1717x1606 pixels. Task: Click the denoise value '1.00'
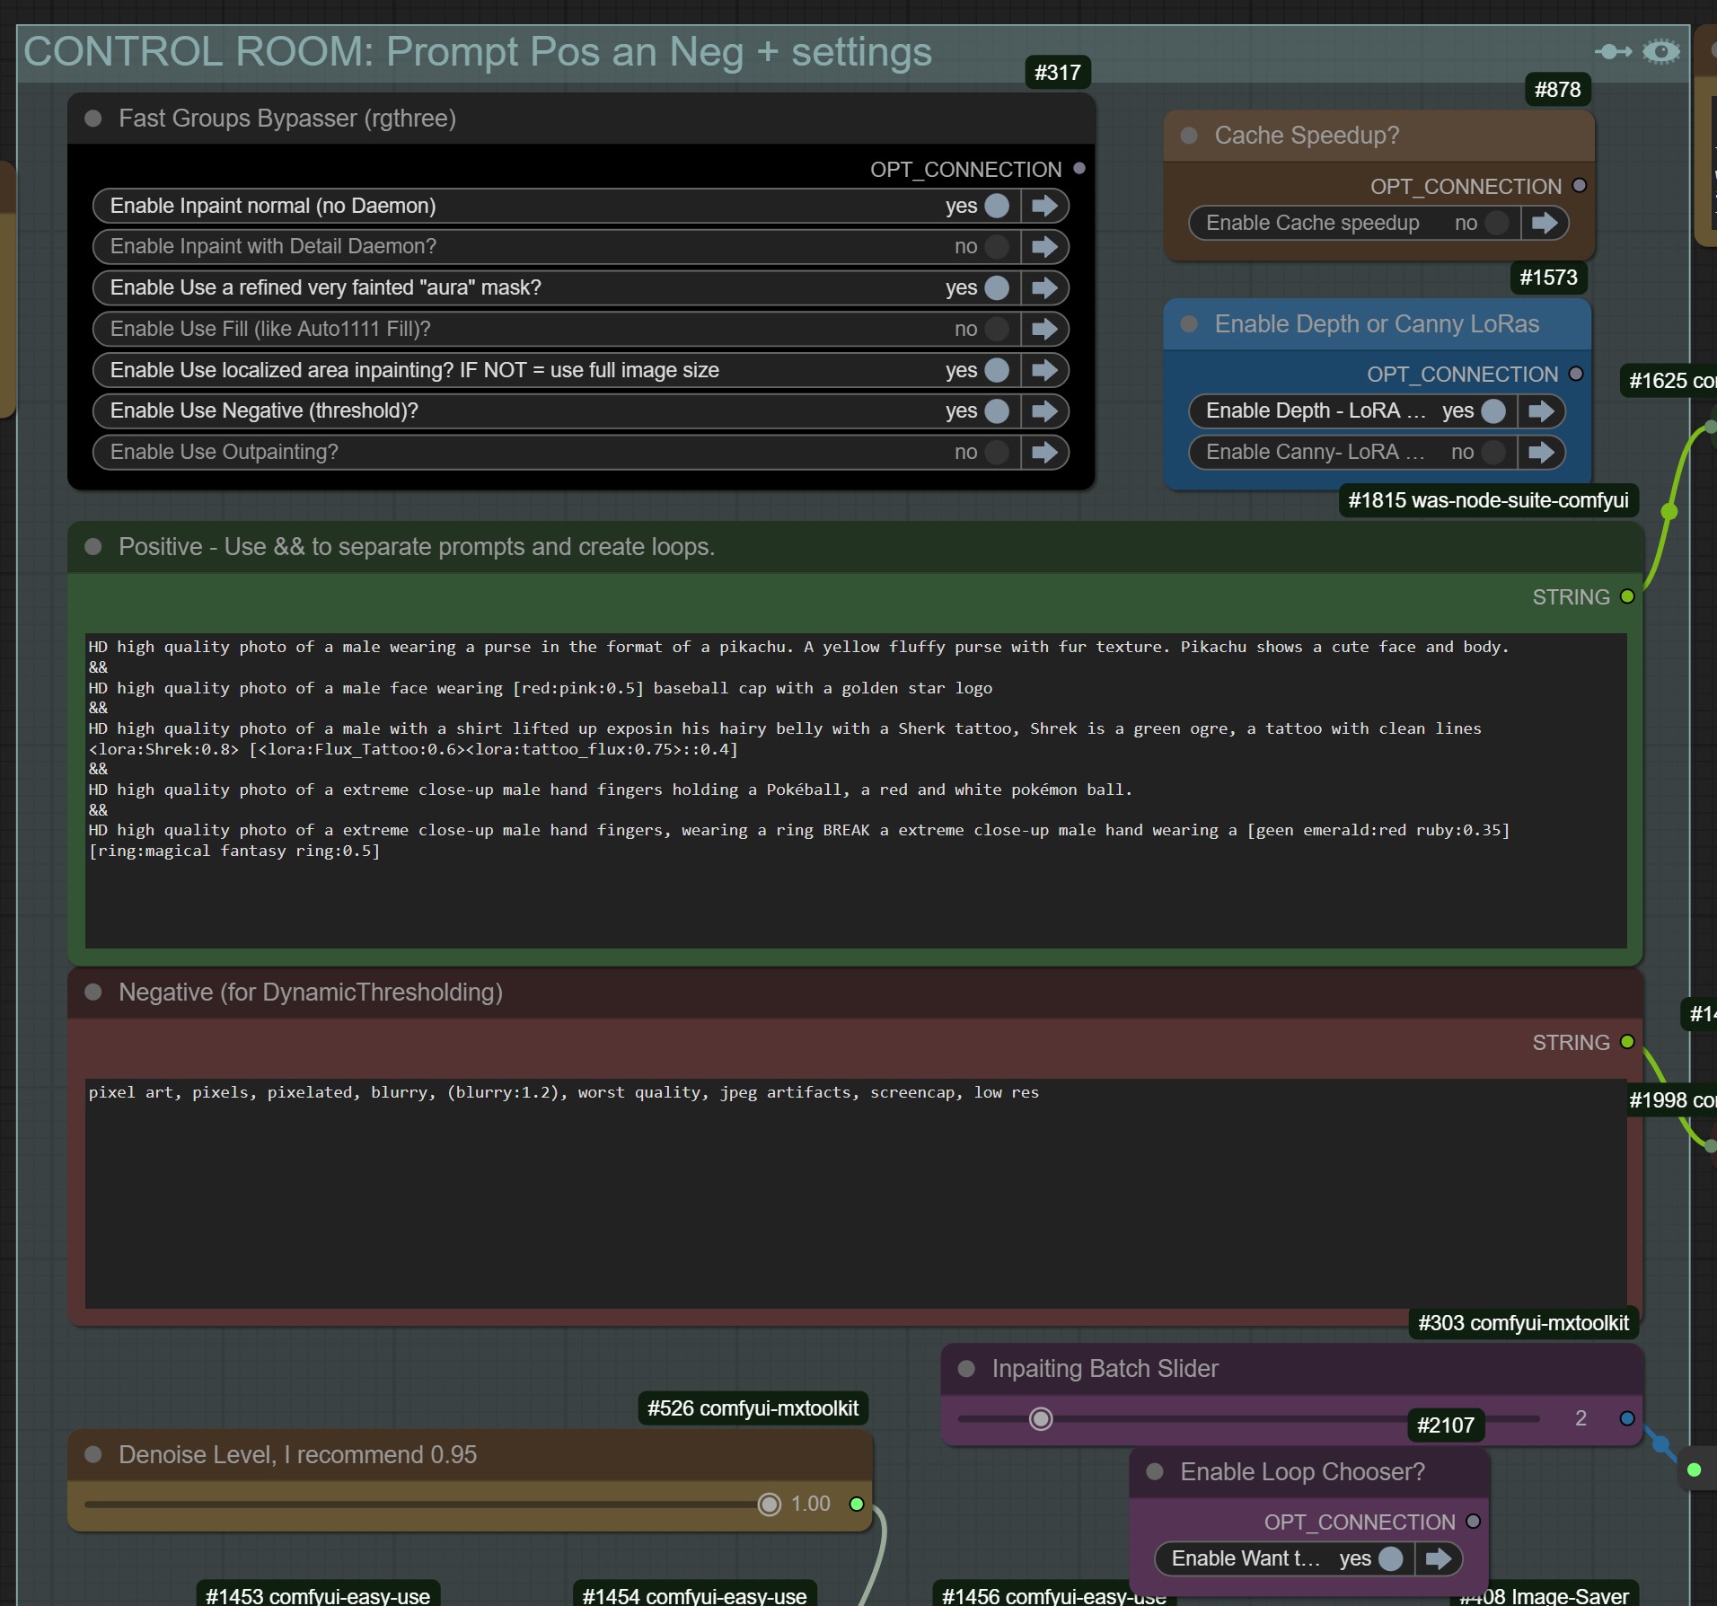pos(811,1504)
